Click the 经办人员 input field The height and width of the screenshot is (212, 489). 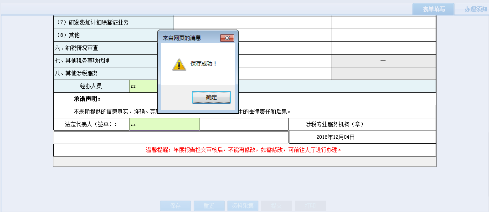point(143,86)
